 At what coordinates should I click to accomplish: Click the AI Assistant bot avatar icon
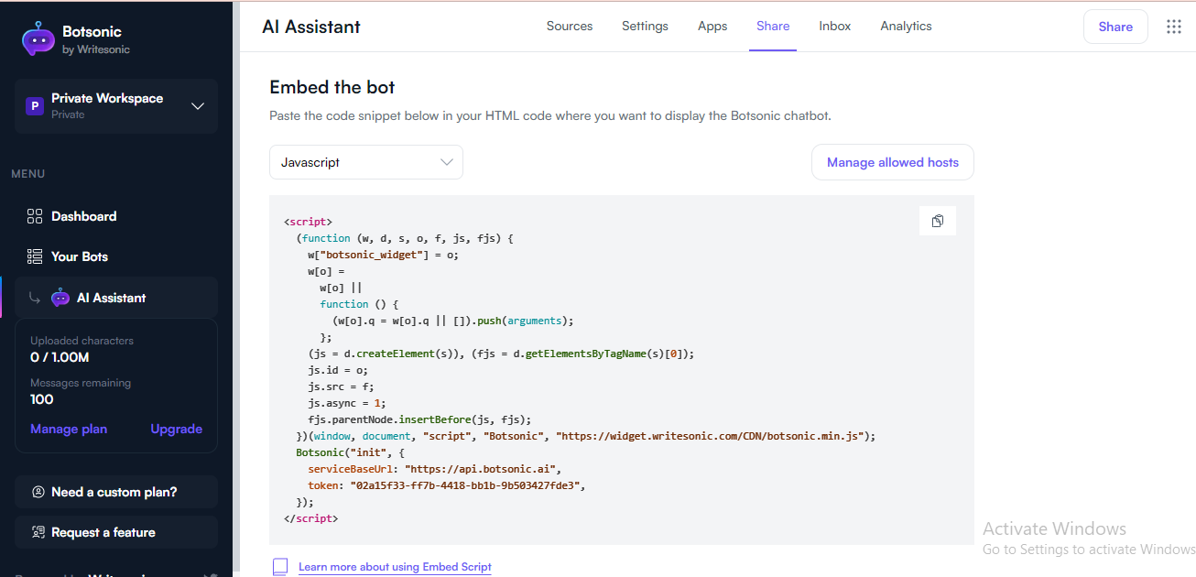[x=60, y=298]
